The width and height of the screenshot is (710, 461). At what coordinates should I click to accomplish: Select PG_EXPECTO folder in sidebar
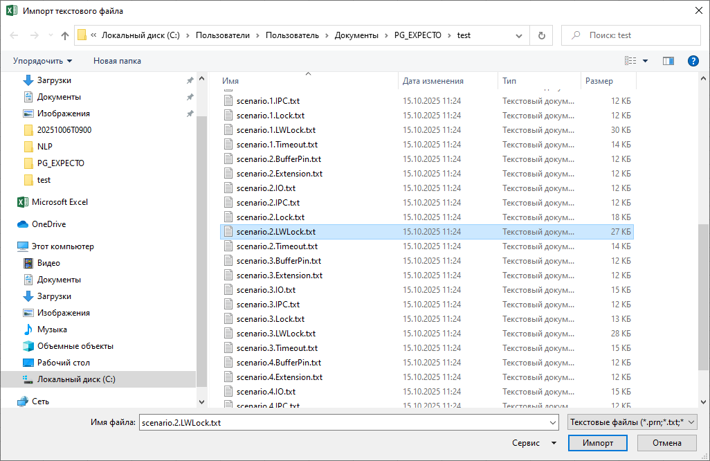tap(61, 163)
